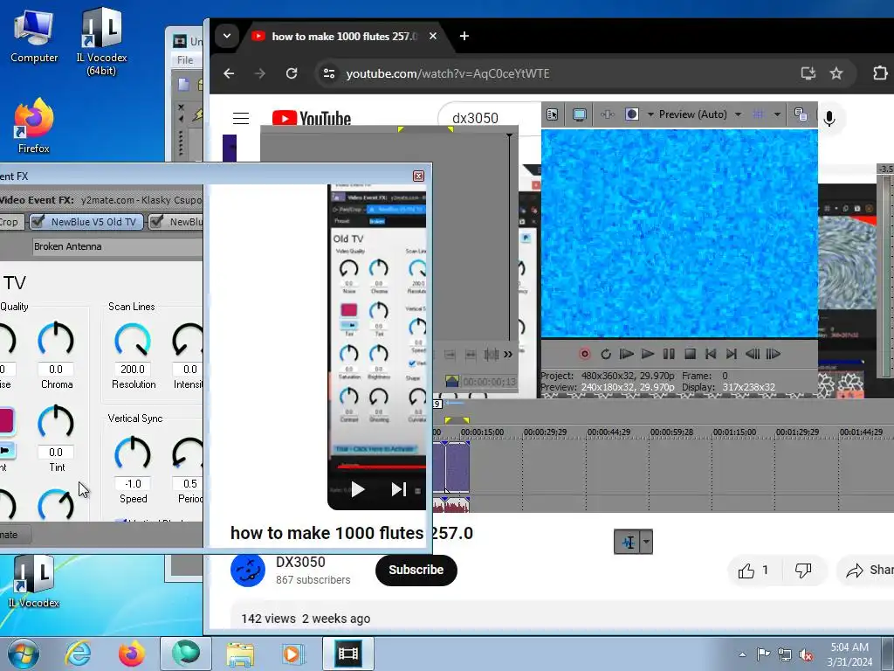Open the editing tool dropdown arrow below the timeline
This screenshot has height=671, width=894.
[646, 542]
